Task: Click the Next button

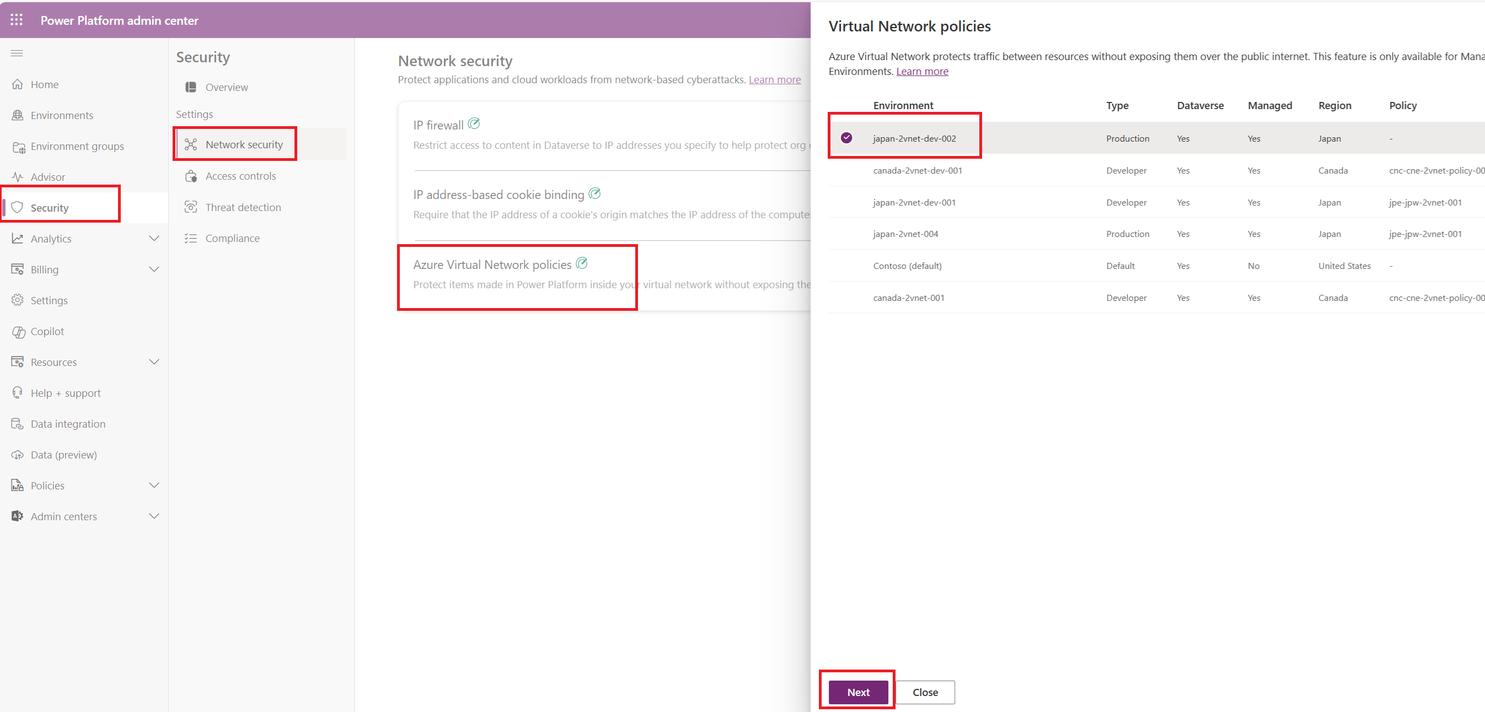Action: pyautogui.click(x=858, y=692)
